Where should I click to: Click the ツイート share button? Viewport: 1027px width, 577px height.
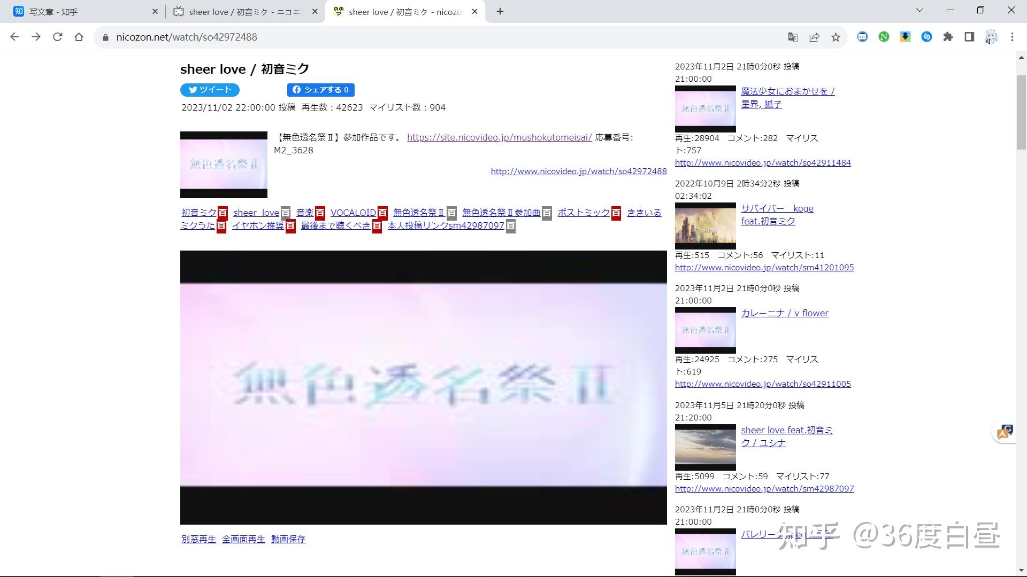point(210,90)
